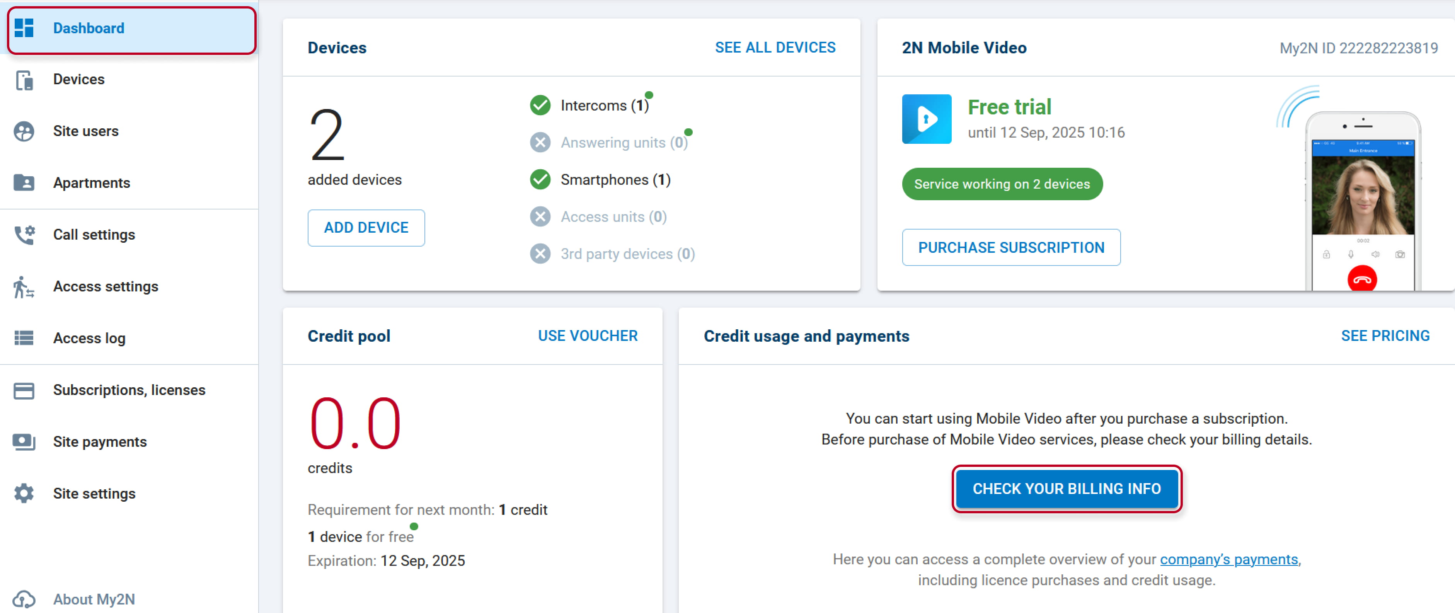Click the My2N ID 222282223819 text
This screenshot has height=613, width=1455.
point(1358,48)
